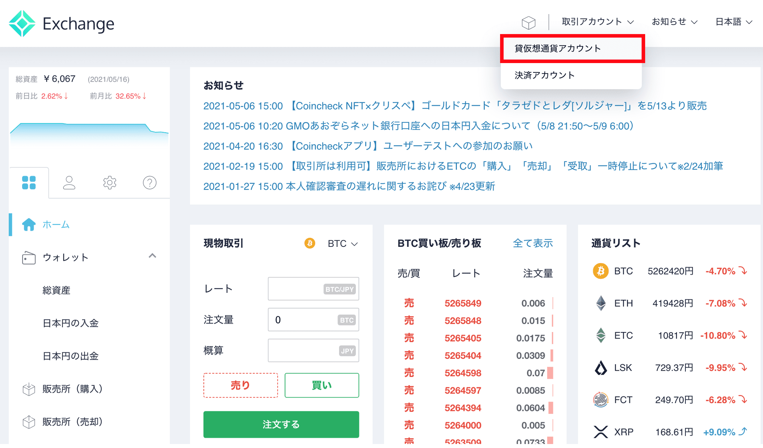
Task: Select the dashboard grid icon
Action: pos(29,183)
